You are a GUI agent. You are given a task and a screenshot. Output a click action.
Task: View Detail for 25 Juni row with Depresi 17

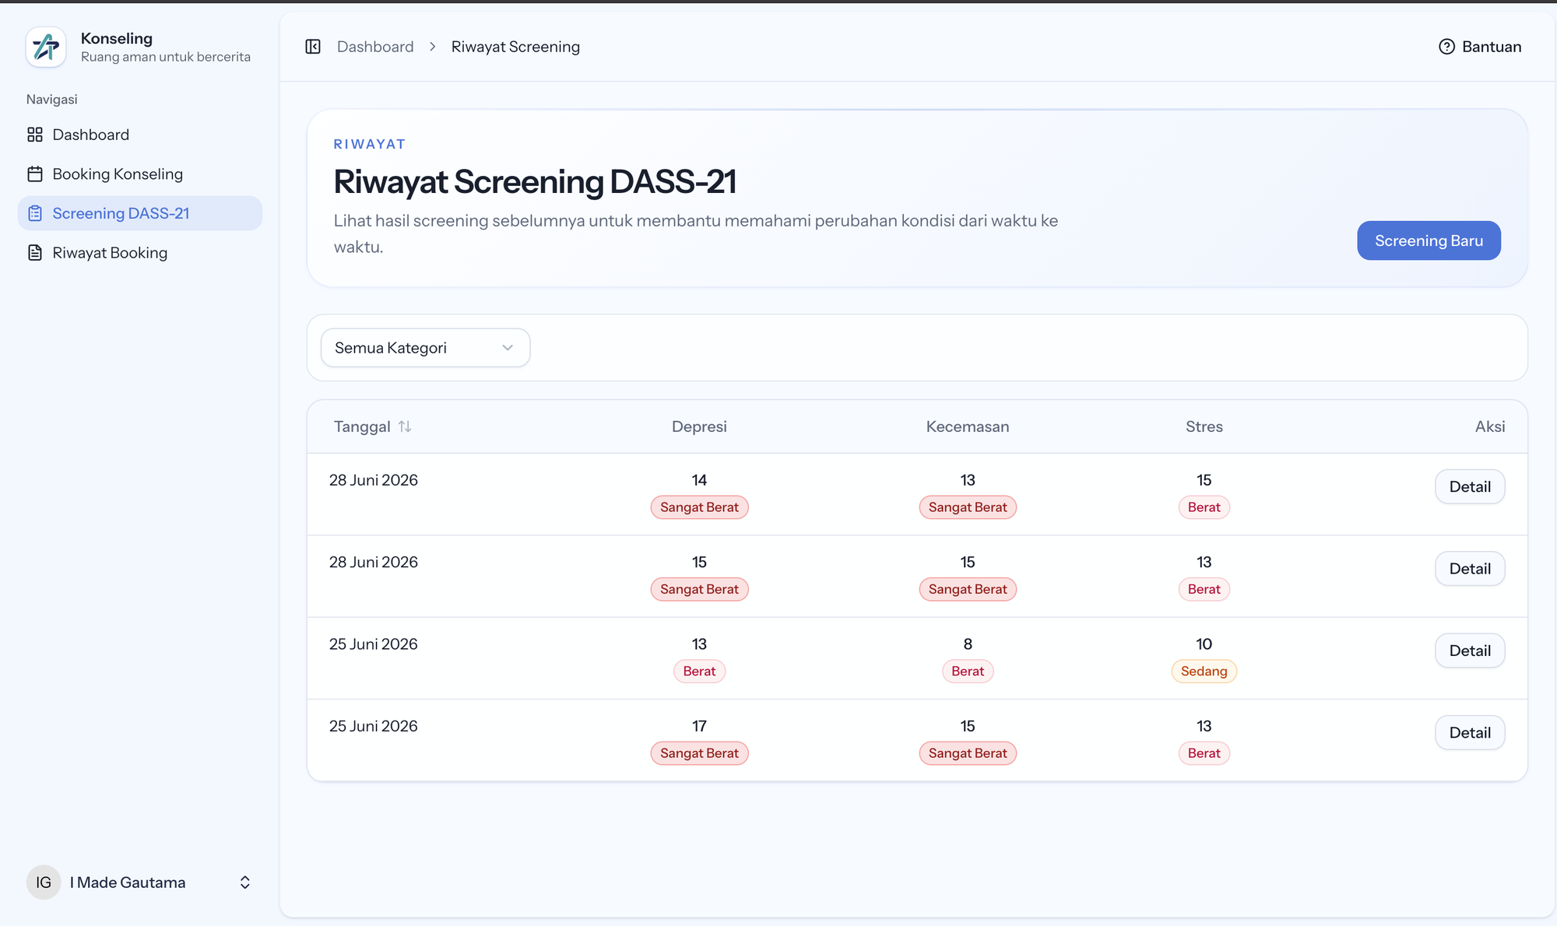(1470, 733)
